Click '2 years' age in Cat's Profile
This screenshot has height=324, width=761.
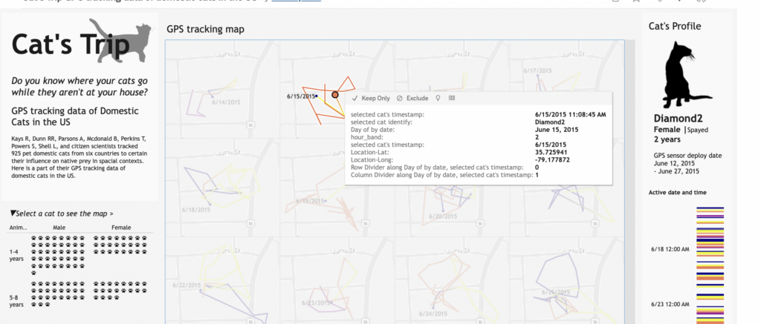667,139
